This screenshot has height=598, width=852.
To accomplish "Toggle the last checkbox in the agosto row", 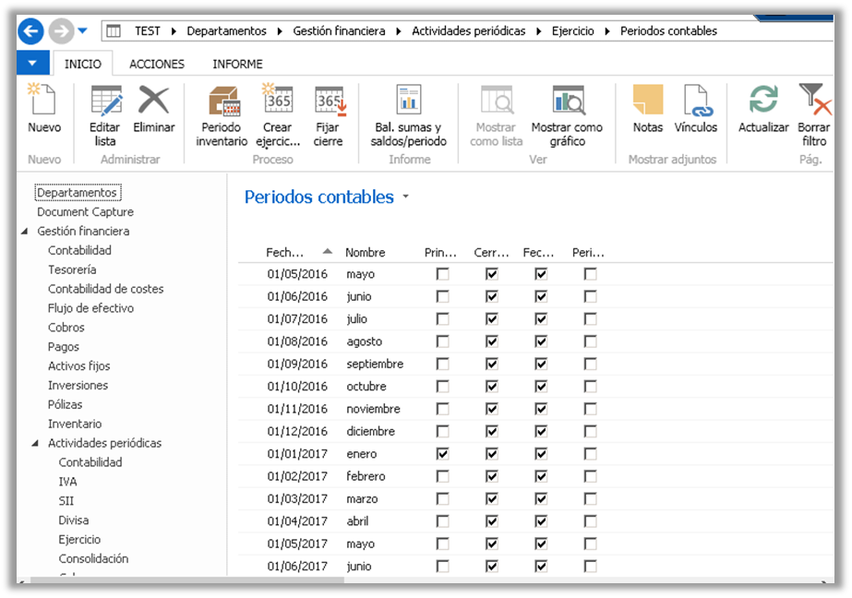I will pos(590,341).
